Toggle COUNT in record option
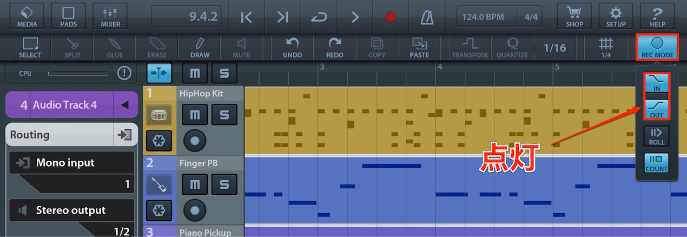Viewport: 687px width, 237px height. point(657,163)
